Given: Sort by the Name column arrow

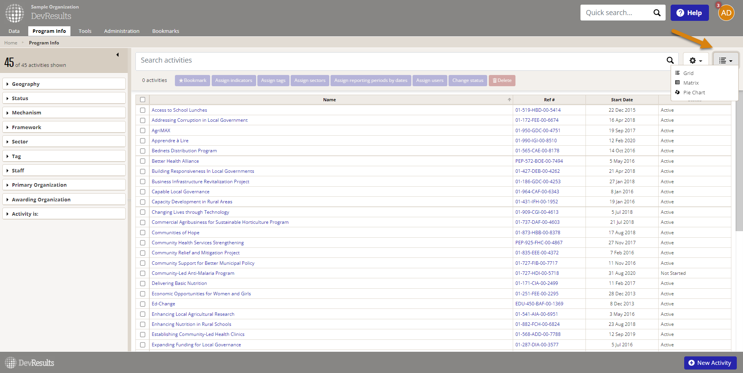Looking at the screenshot, I should coord(509,100).
